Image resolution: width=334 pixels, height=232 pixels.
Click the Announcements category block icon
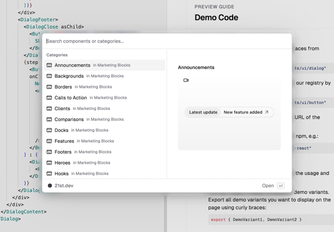click(x=49, y=65)
